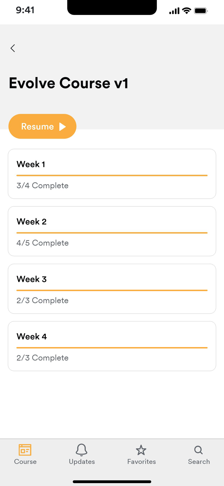Tap the battery status icon
The width and height of the screenshot is (224, 486).
coord(201,11)
